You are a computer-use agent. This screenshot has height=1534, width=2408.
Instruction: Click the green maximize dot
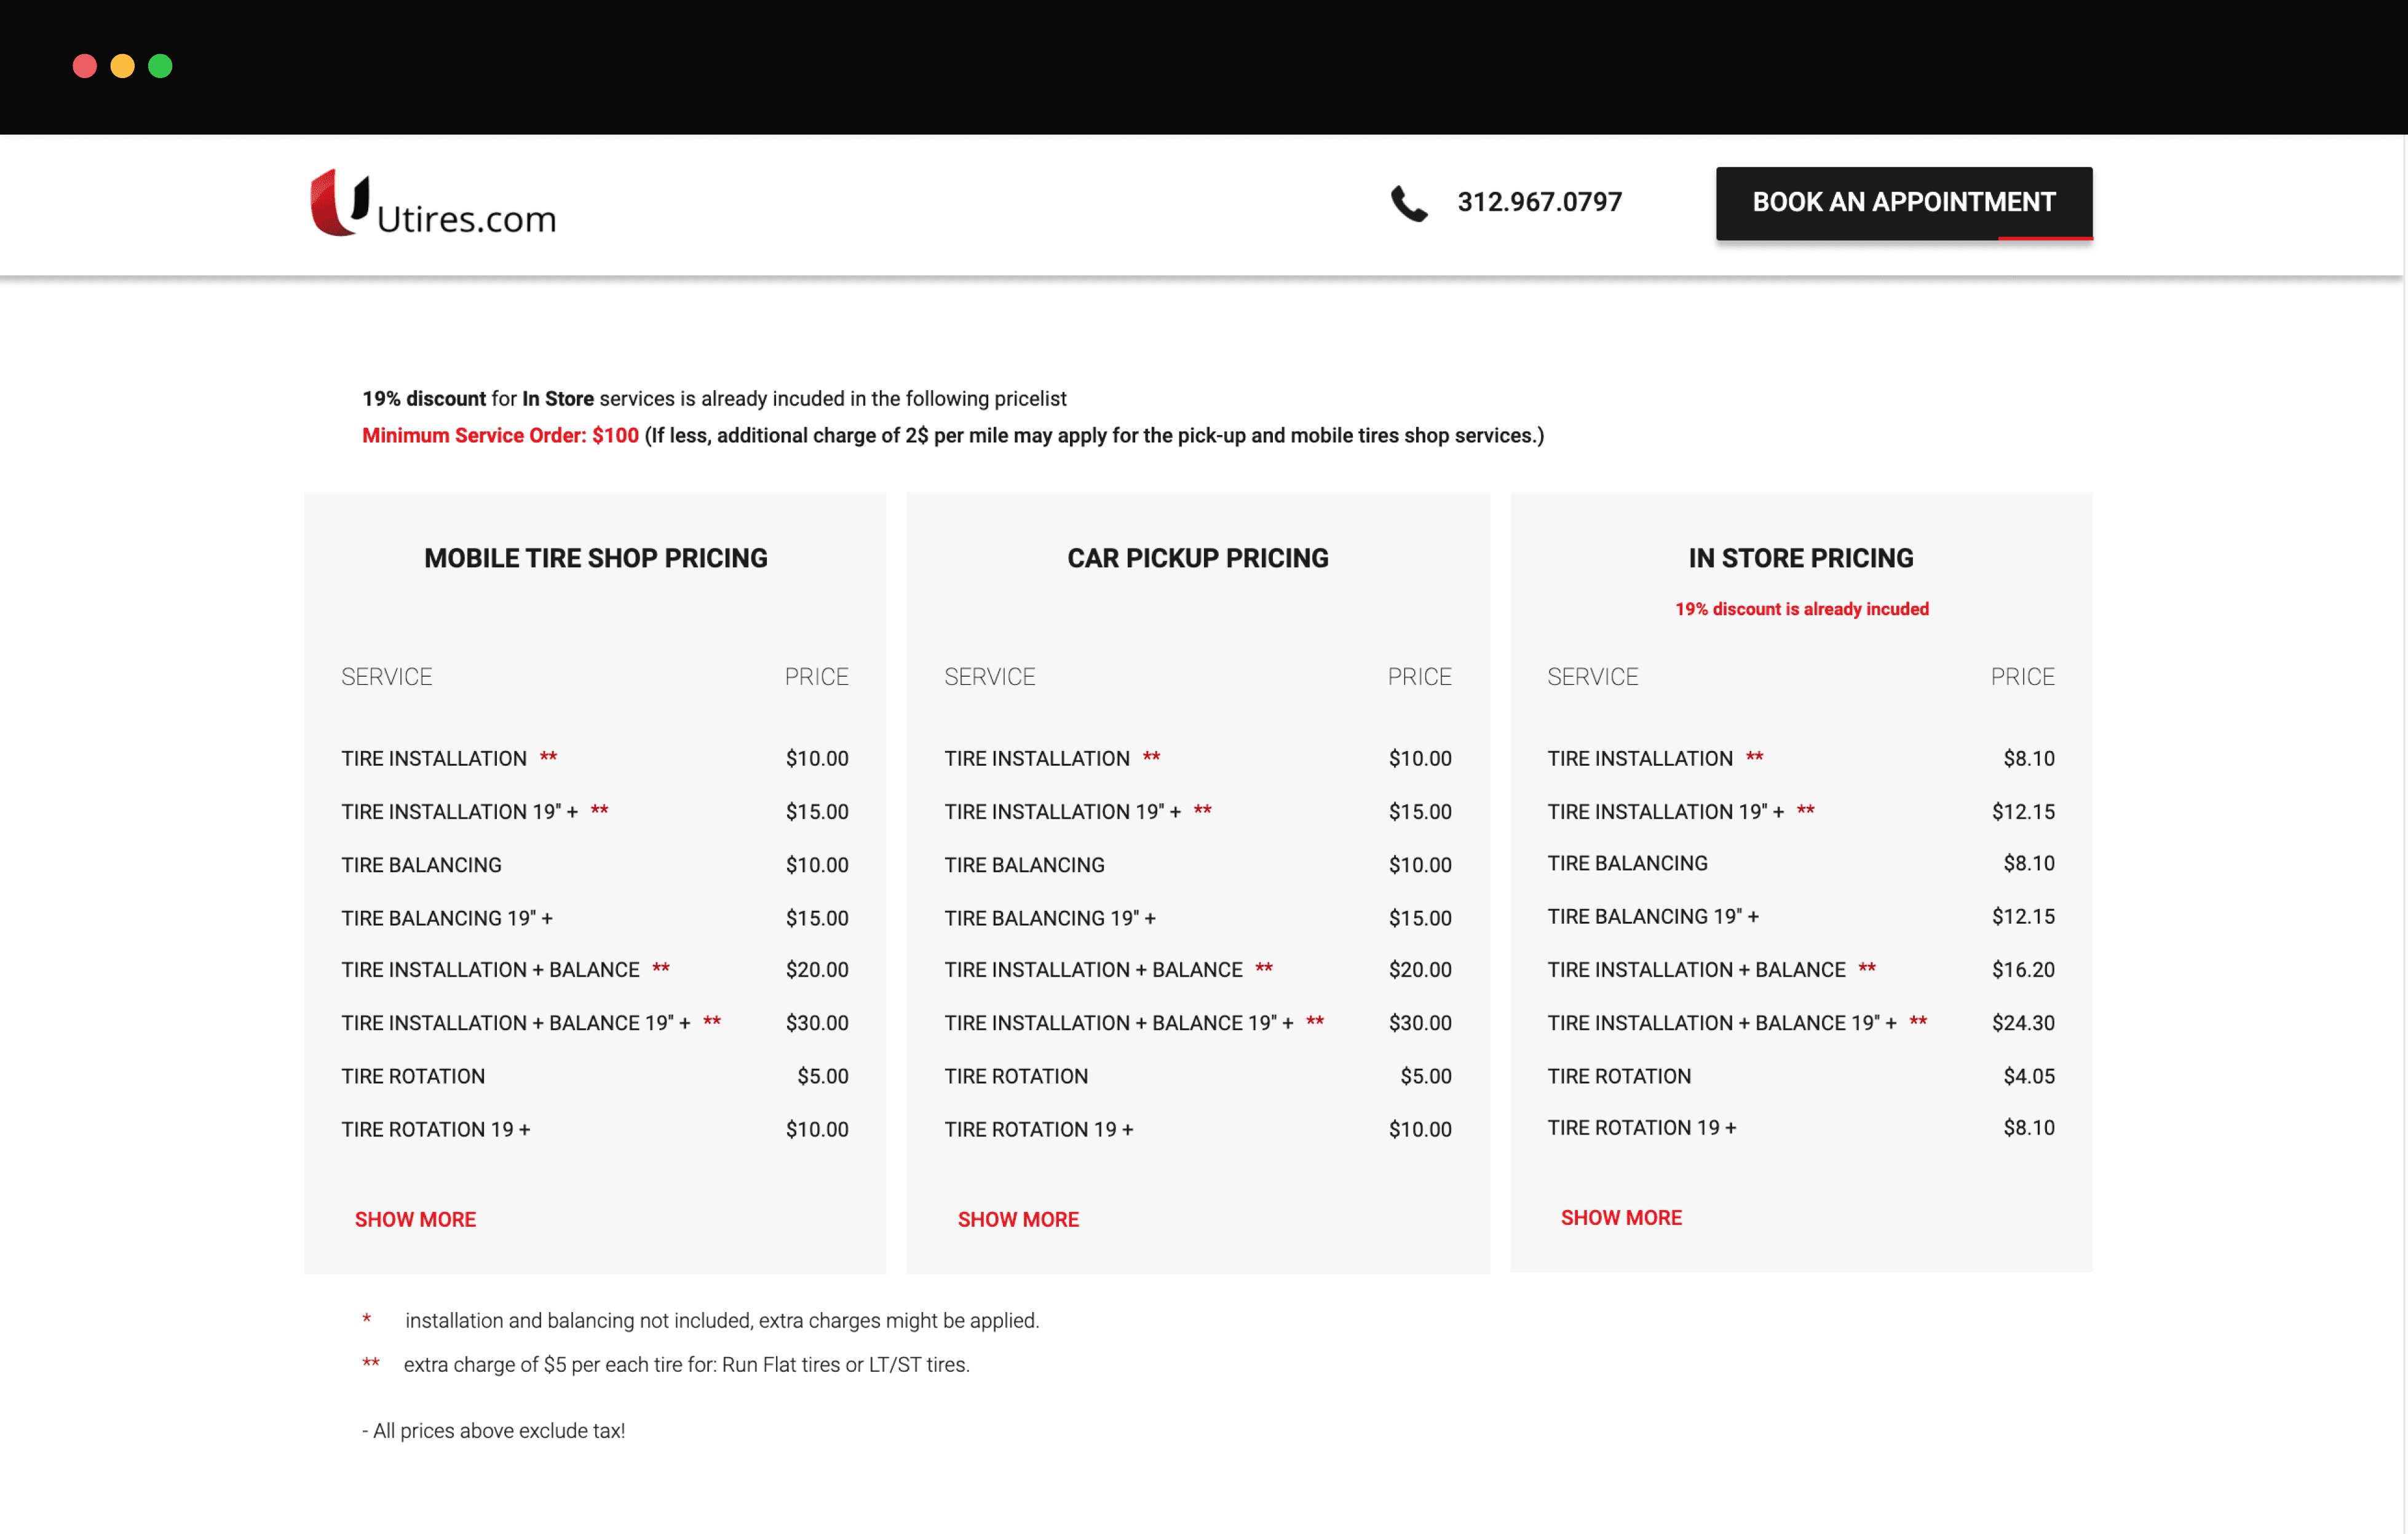(160, 66)
